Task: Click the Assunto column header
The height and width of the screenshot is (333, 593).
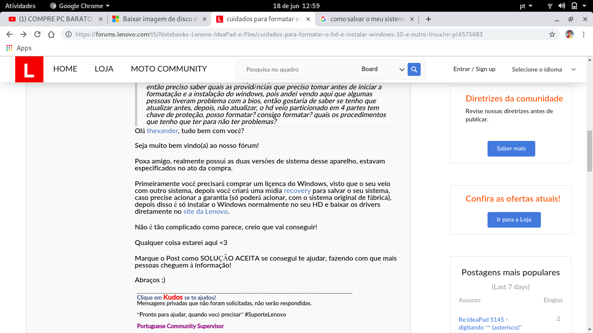Action: coord(469,300)
